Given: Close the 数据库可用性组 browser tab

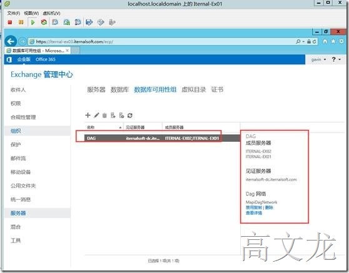Looking at the screenshot, I should 67,51.
